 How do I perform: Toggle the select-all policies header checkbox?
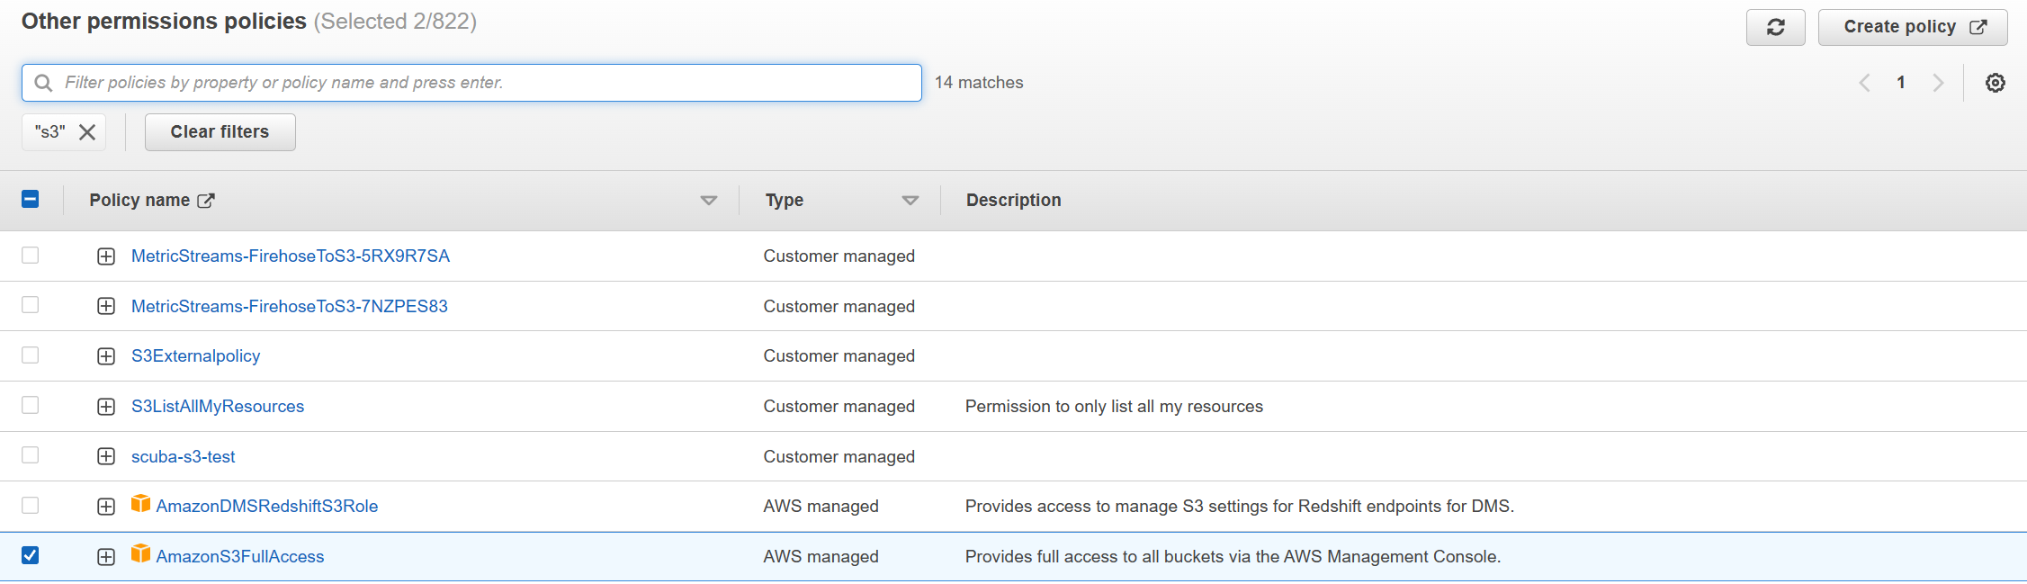coord(31,199)
